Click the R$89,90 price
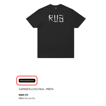 pyautogui.click(x=23, y=95)
